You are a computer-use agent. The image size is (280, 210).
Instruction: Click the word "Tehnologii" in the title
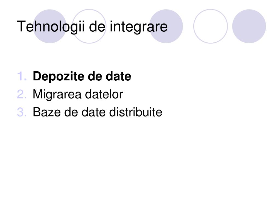[51, 27]
